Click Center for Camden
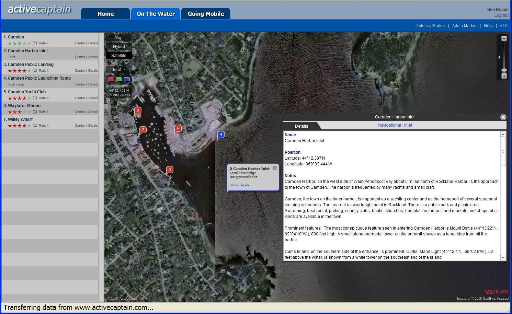 pyautogui.click(x=80, y=43)
